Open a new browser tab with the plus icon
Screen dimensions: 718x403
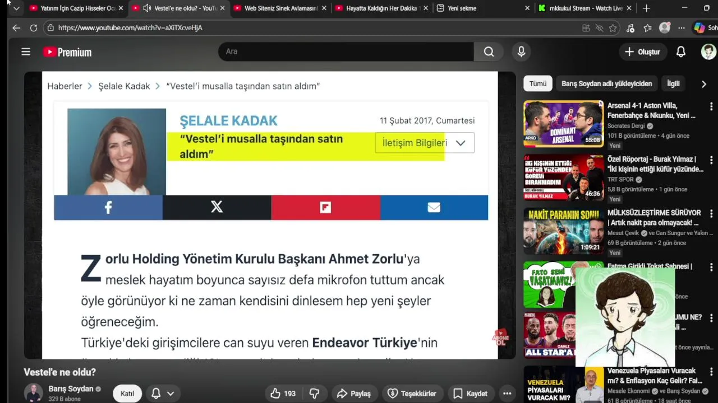click(646, 8)
